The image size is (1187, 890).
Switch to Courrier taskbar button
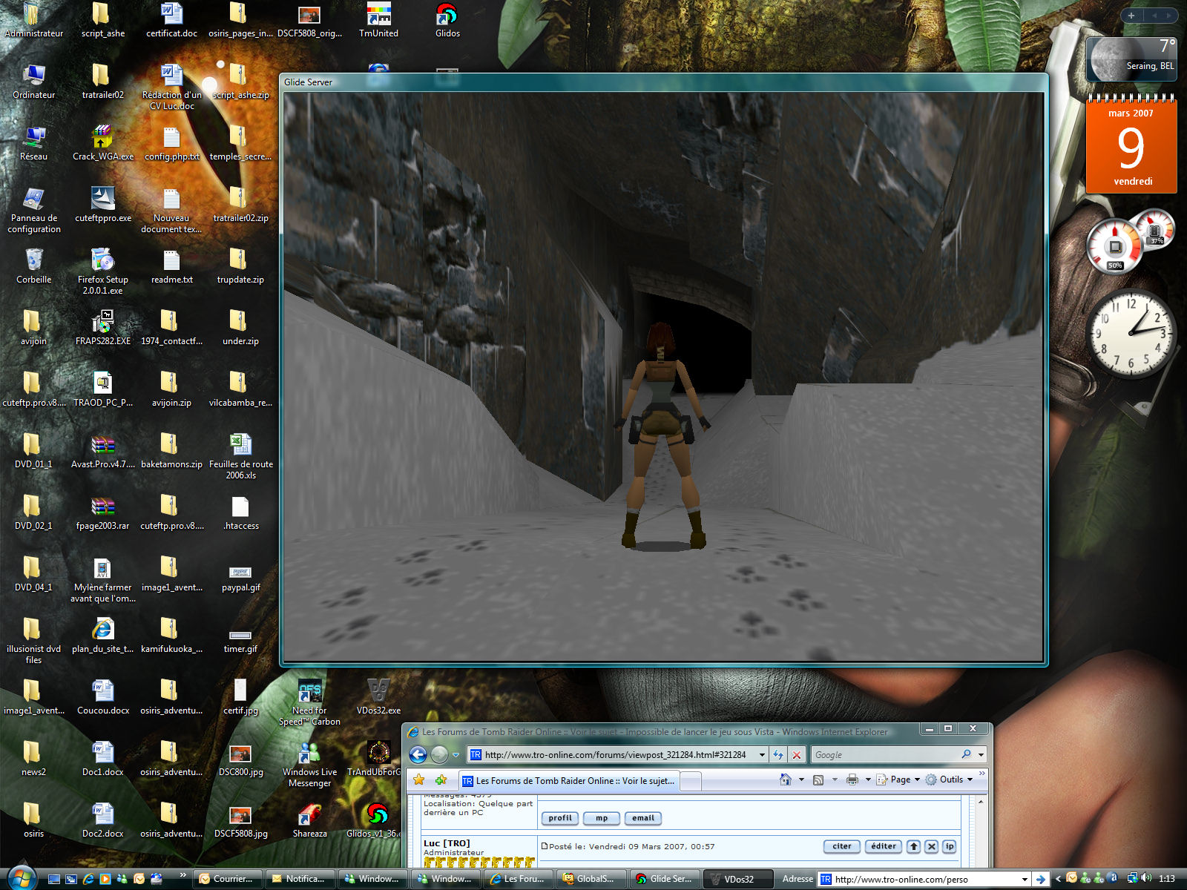(226, 879)
